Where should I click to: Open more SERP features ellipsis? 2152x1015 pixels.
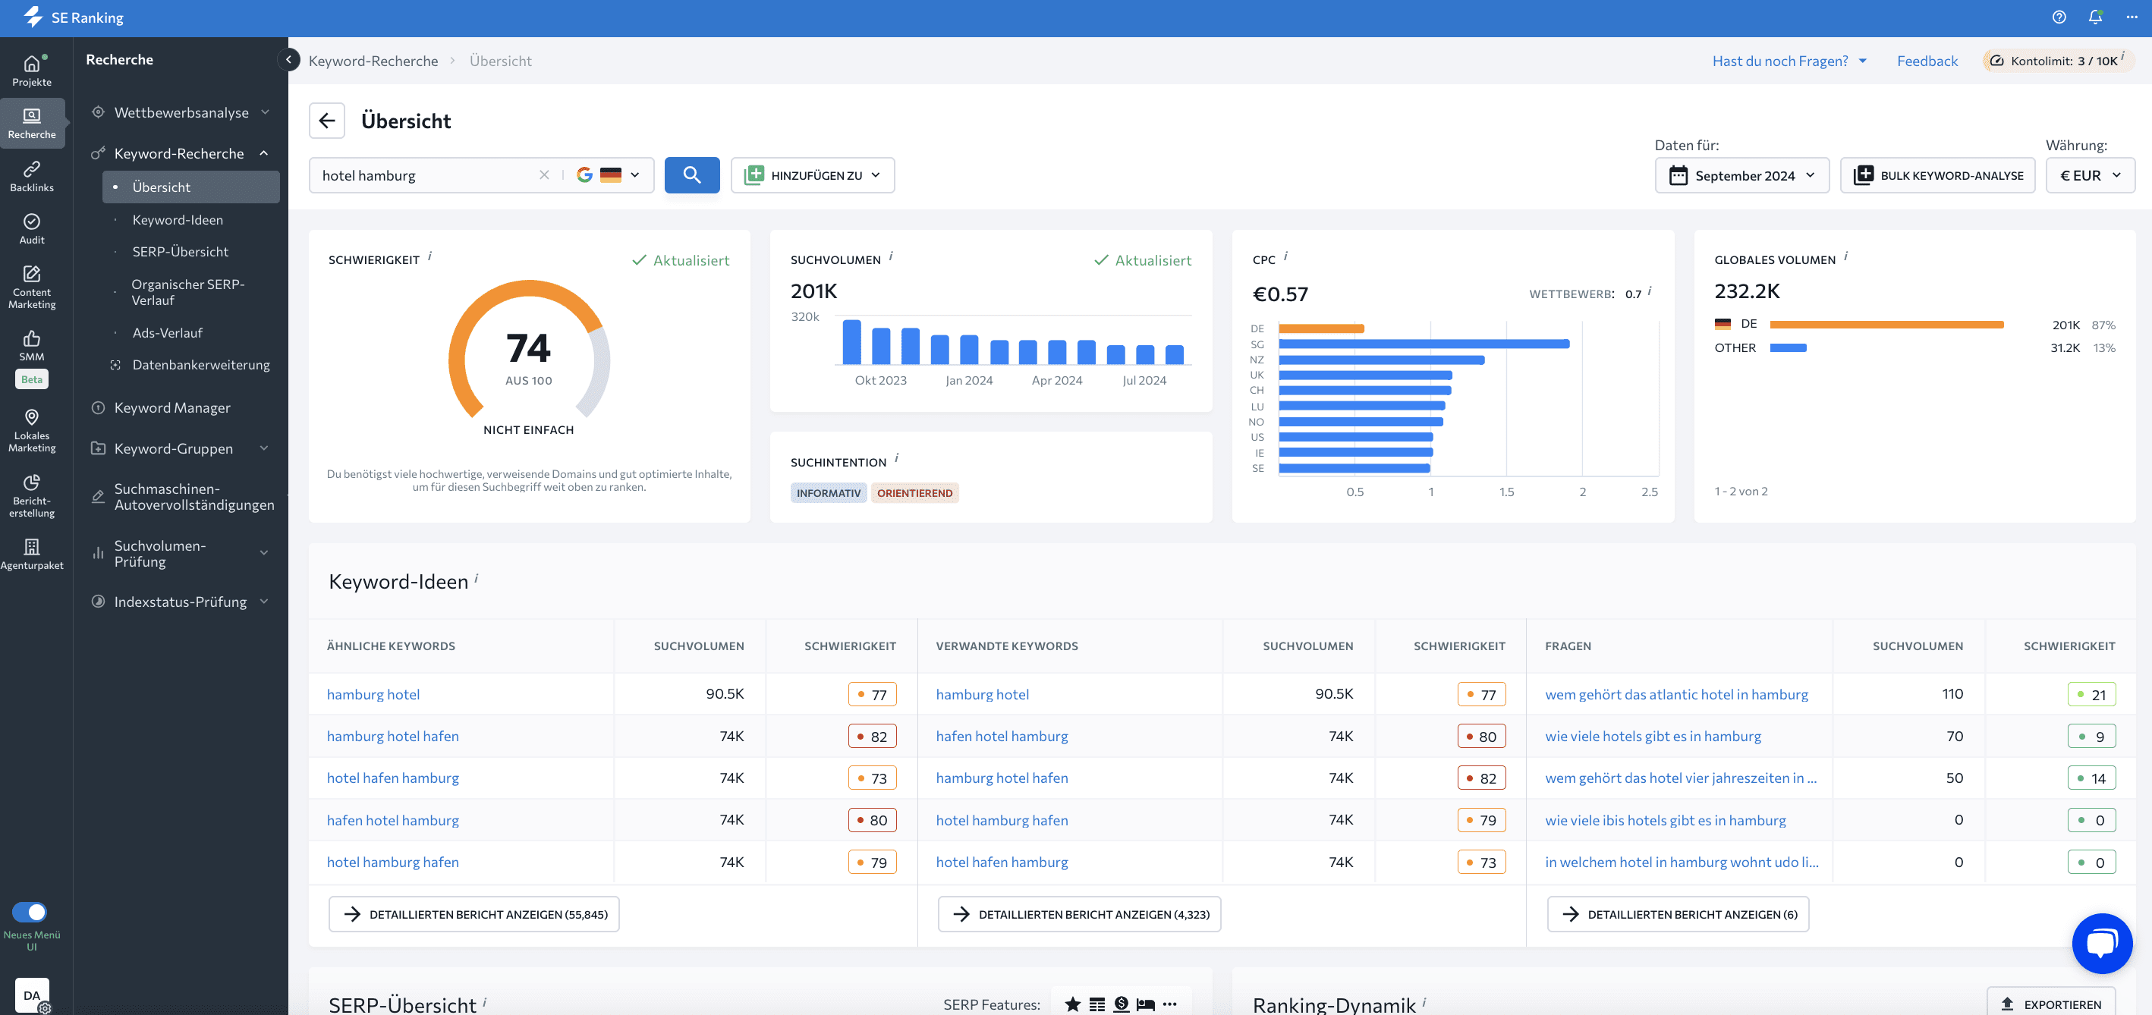pos(1169,1004)
